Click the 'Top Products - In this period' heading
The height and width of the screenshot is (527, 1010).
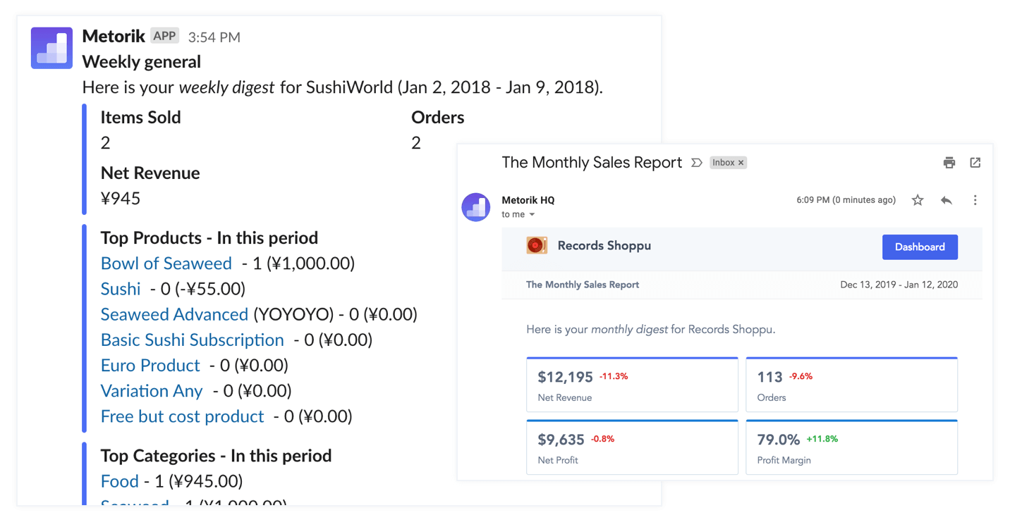click(209, 238)
